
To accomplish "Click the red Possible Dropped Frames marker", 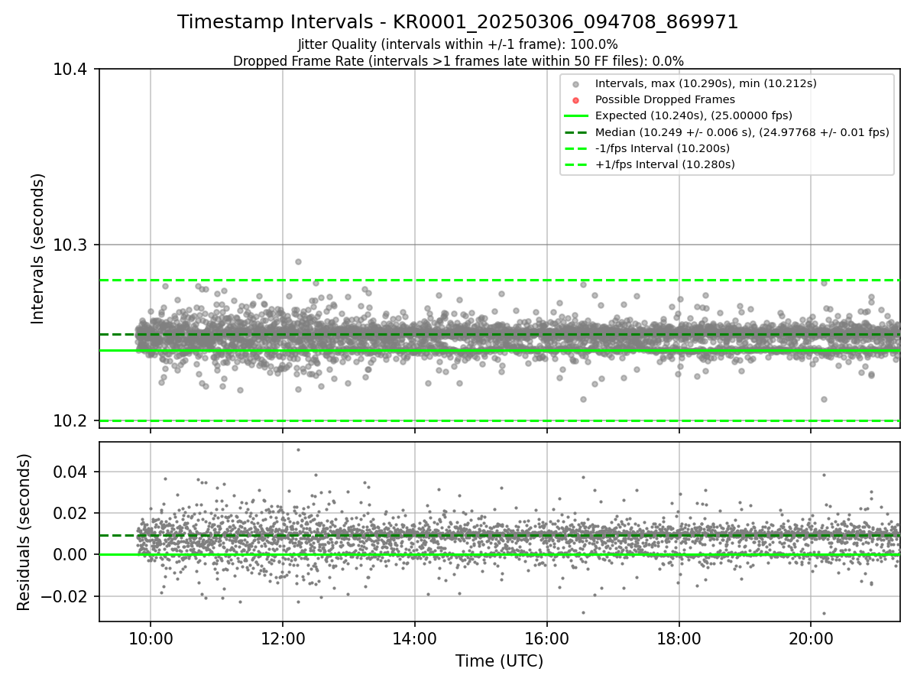I will pyautogui.click(x=576, y=100).
